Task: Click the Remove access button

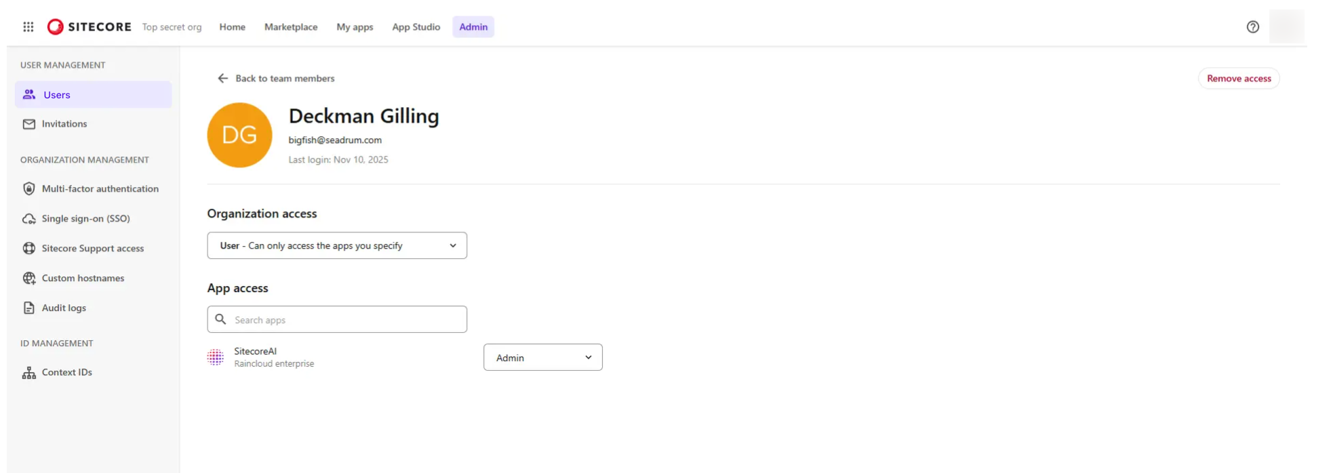Action: tap(1239, 78)
